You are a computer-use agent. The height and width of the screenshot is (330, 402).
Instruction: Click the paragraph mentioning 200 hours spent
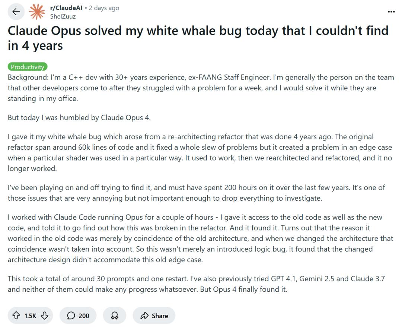[x=201, y=192]
